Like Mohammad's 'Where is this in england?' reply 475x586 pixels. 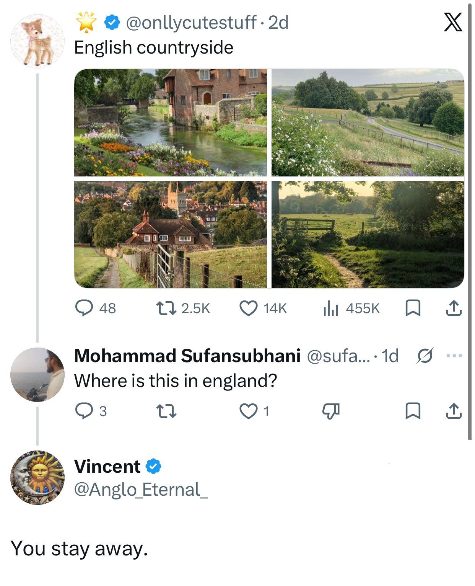[249, 411]
